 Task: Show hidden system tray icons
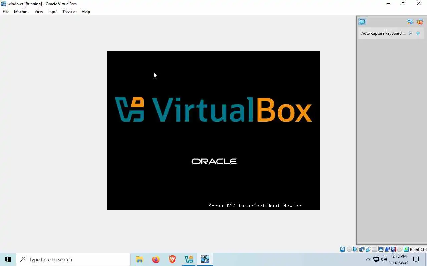[x=368, y=259]
